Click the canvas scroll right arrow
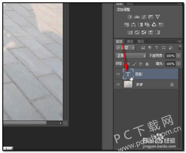This screenshot has height=153, width=186. tap(60, 123)
